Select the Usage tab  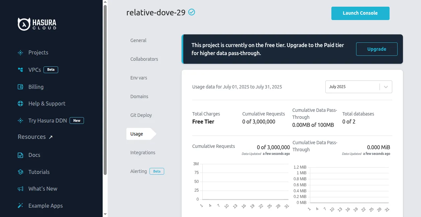click(141, 134)
